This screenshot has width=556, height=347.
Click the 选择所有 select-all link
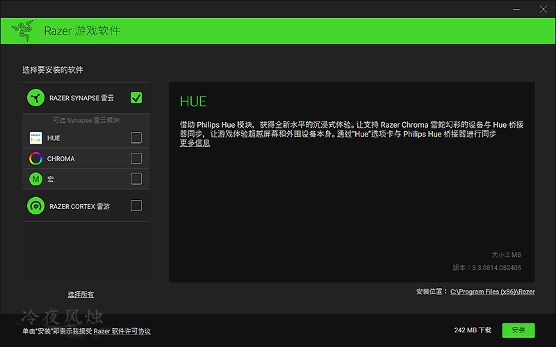(x=81, y=294)
